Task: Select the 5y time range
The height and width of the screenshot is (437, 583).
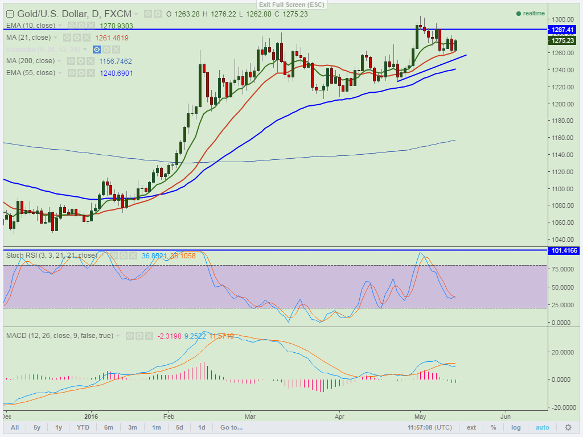Action: pyautogui.click(x=37, y=427)
